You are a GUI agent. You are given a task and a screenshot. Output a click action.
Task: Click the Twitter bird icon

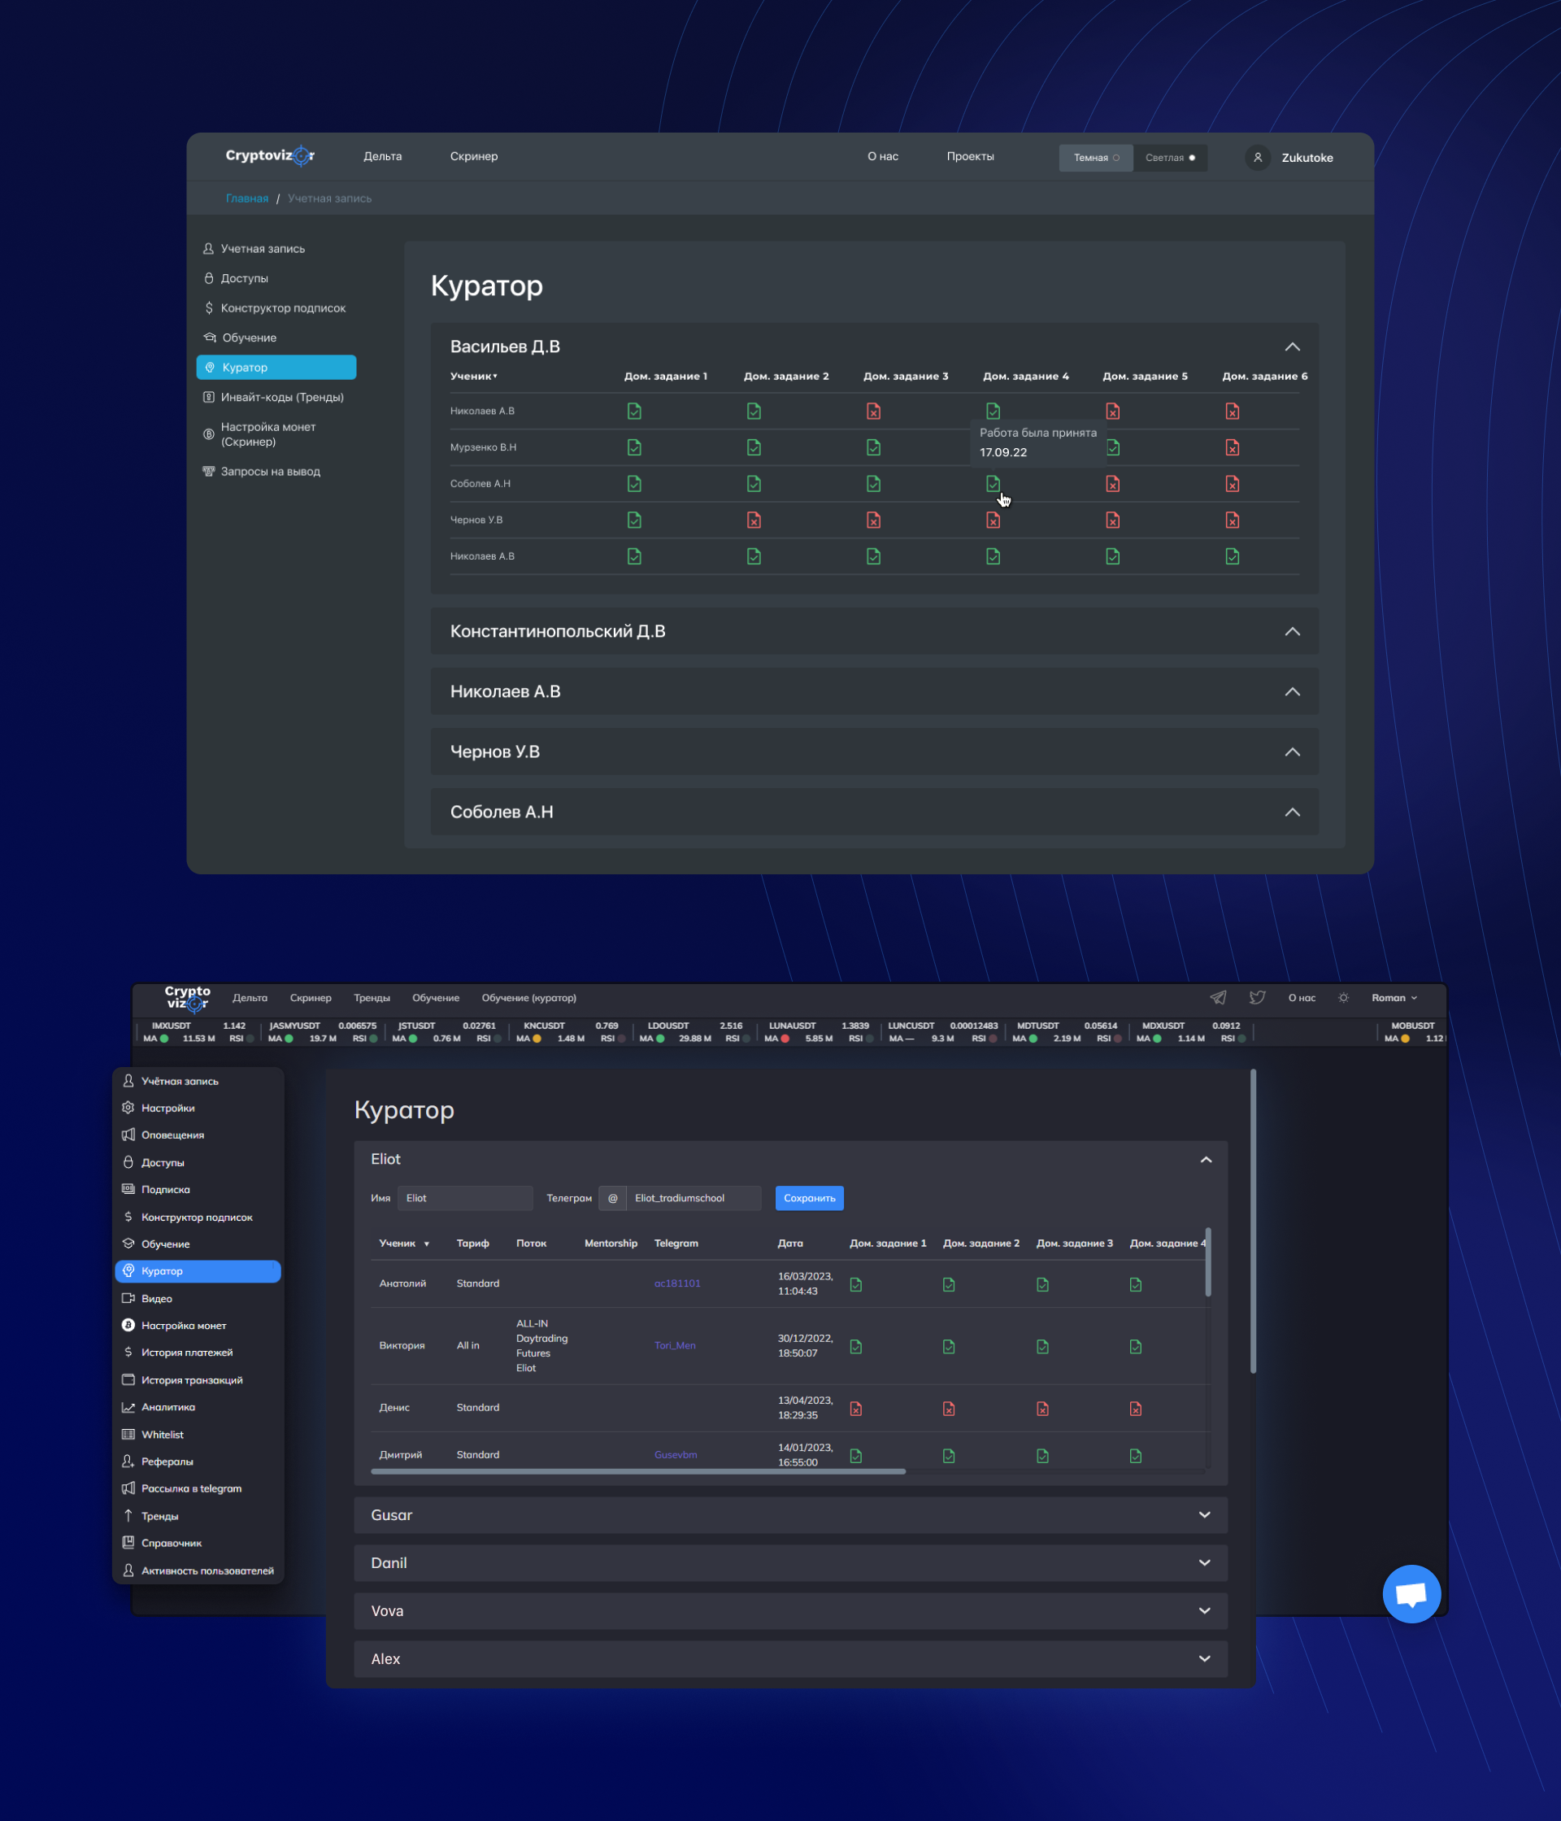point(1257,997)
